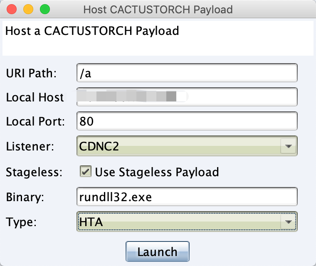Maximize the window with green button

[x=45, y=9]
